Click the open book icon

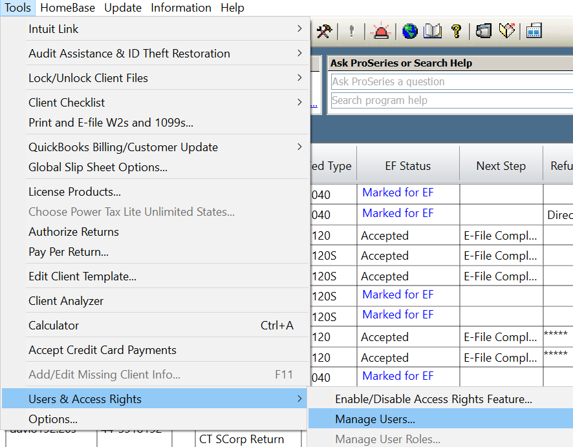click(x=432, y=31)
